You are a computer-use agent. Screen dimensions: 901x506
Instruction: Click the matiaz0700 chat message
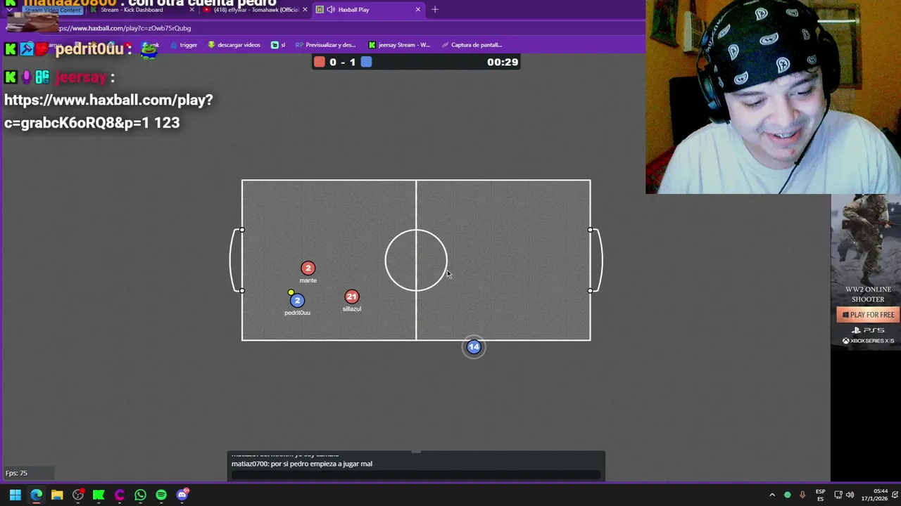point(302,464)
